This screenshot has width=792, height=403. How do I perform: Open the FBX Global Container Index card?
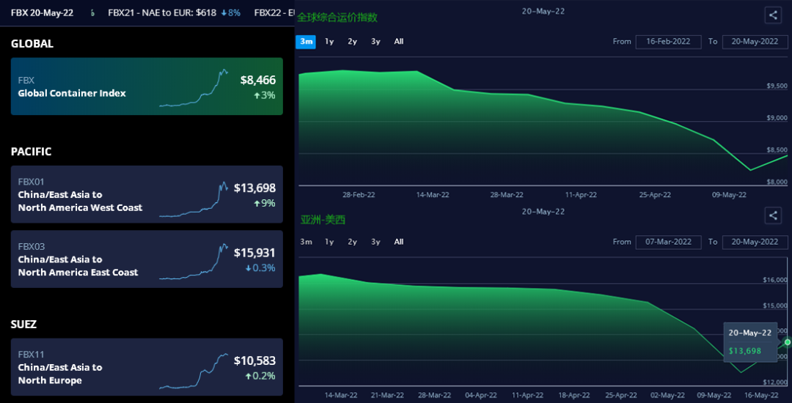[147, 86]
